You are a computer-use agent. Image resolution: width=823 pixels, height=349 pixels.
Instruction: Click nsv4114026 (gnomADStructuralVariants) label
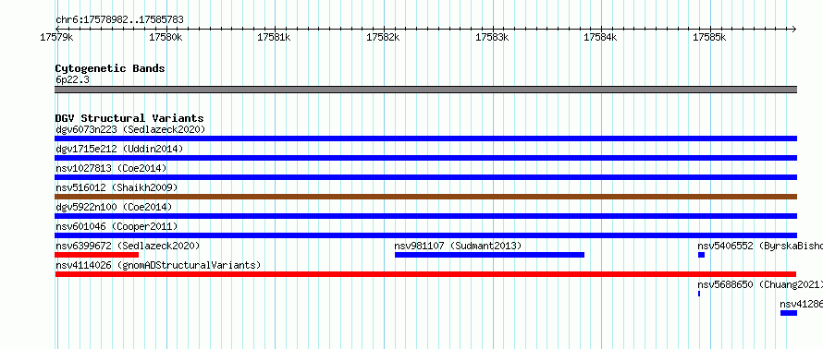coord(158,265)
